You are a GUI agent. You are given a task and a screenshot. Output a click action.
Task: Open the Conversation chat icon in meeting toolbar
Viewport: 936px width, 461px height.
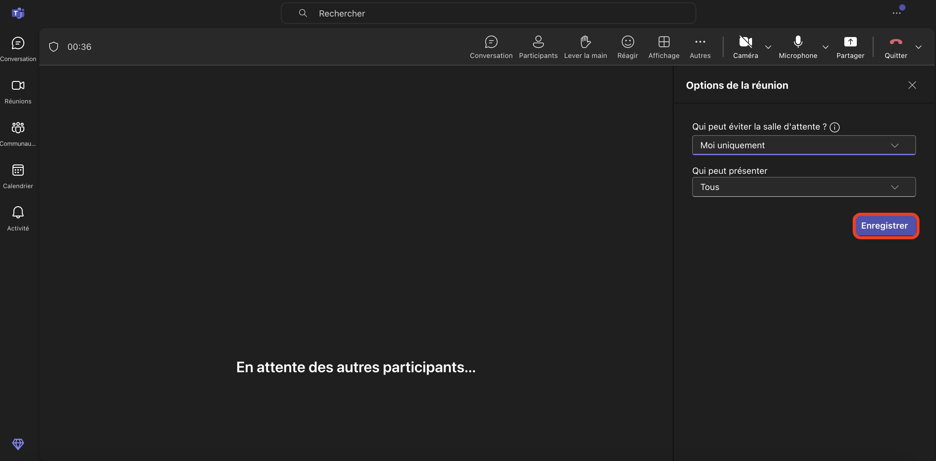pos(491,46)
